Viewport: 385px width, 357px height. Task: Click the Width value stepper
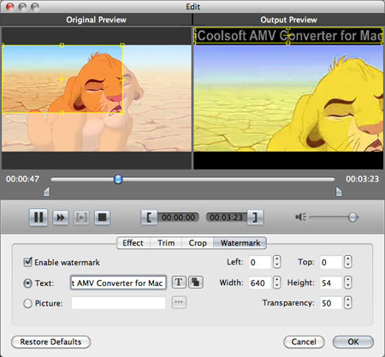click(x=276, y=283)
